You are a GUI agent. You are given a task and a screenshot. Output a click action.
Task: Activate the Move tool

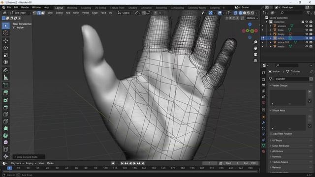coord(5,41)
